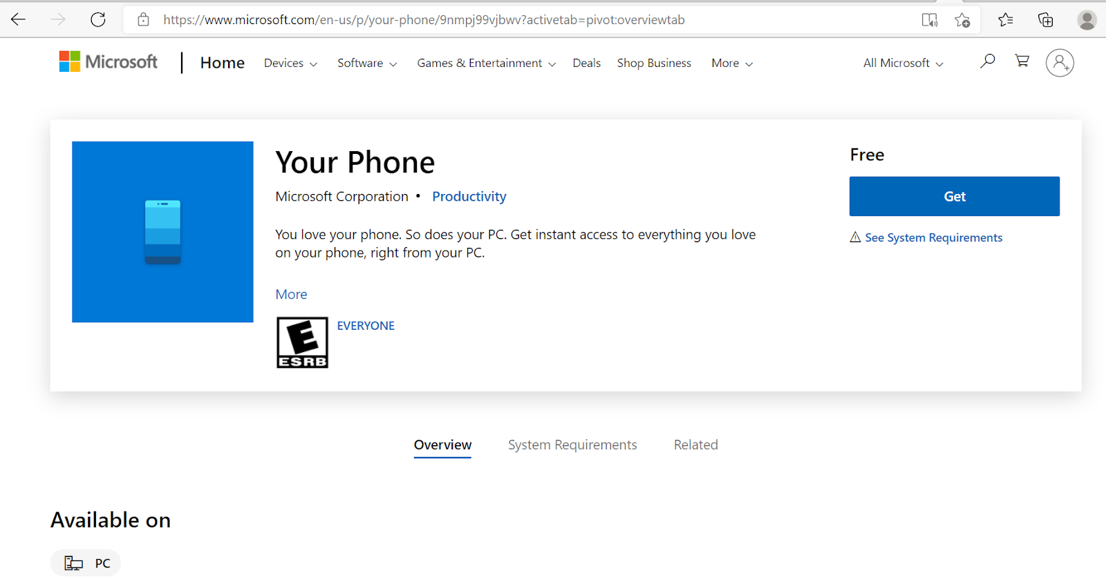
Task: Expand the More navigation menu
Action: [x=732, y=63]
